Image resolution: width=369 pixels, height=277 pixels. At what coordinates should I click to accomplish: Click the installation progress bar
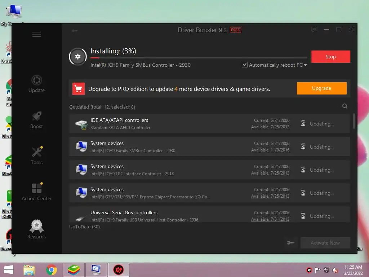point(199,58)
